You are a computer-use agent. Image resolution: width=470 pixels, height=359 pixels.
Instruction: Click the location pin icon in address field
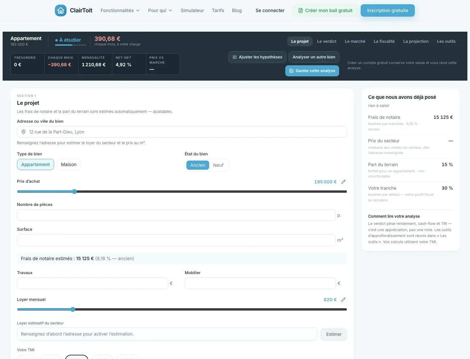pyautogui.click(x=23, y=132)
